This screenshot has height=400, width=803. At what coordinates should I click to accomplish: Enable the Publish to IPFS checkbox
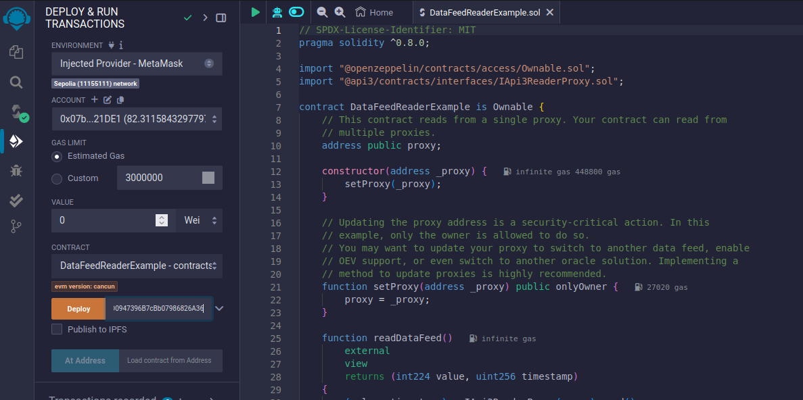coord(58,329)
